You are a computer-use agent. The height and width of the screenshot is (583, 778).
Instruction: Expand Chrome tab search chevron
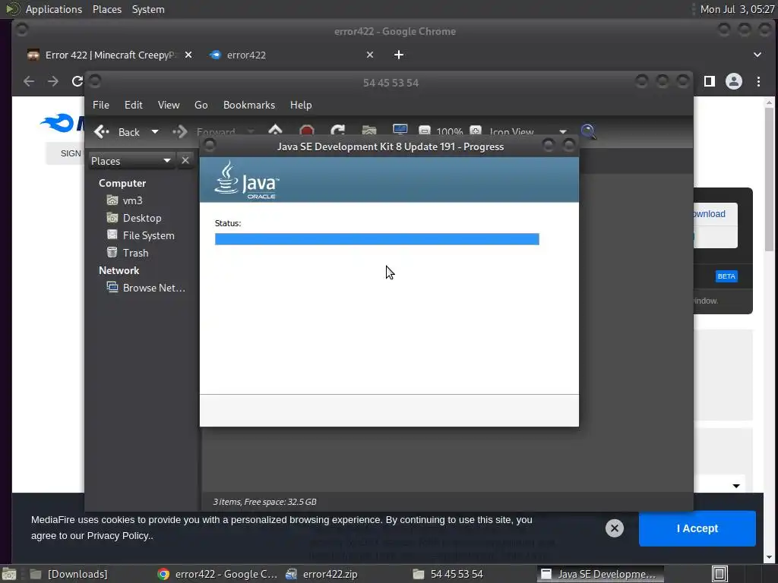[x=757, y=55]
